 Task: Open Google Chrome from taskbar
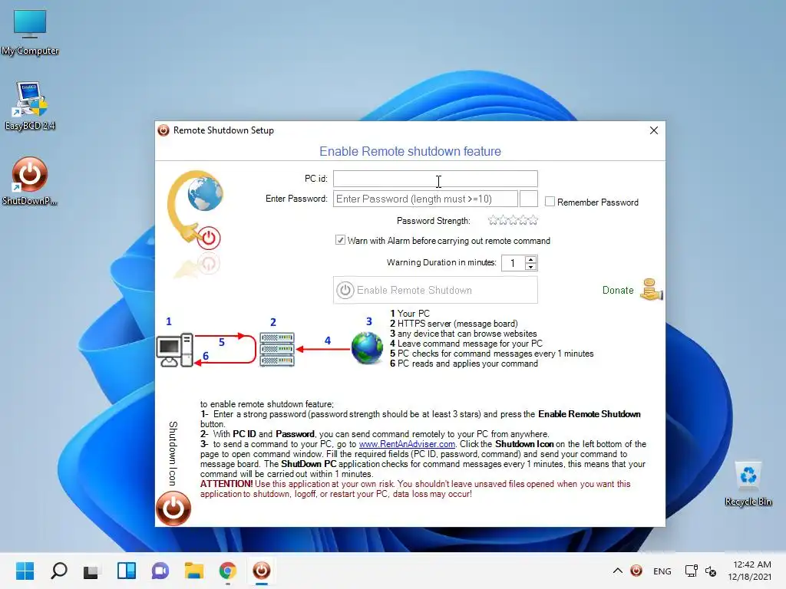click(227, 571)
